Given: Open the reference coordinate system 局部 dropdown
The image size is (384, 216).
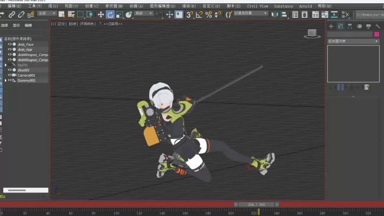Looking at the screenshot, I should (144, 13).
